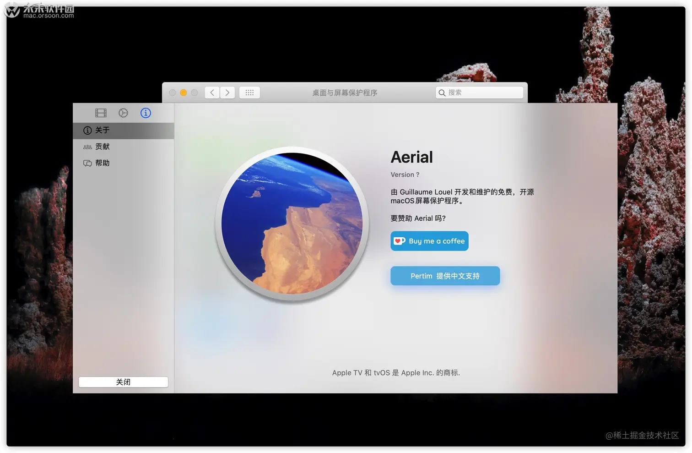
Task: Select the Info tab icon
Action: click(x=146, y=113)
